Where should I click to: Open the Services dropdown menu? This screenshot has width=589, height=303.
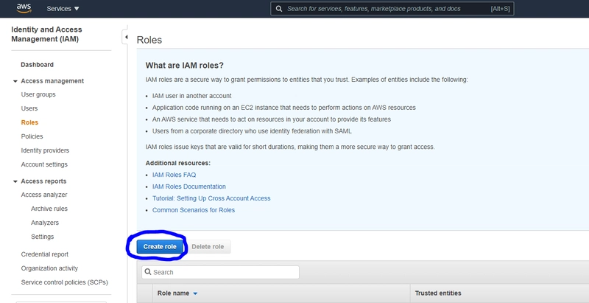[63, 9]
